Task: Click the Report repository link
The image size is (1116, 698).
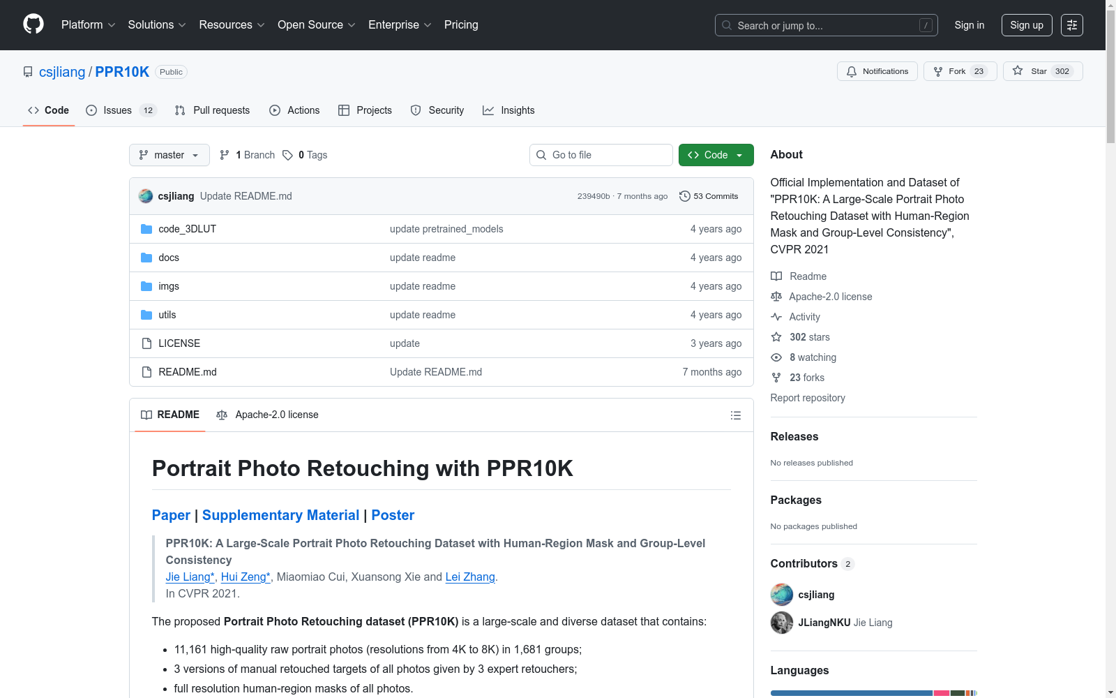Action: (x=808, y=398)
